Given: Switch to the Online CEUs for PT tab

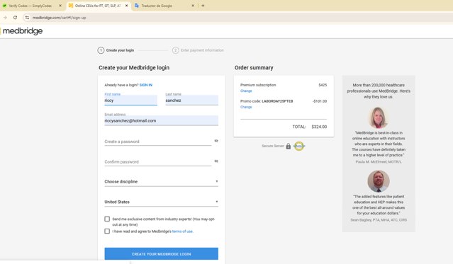Looking at the screenshot, I should coord(99,6).
